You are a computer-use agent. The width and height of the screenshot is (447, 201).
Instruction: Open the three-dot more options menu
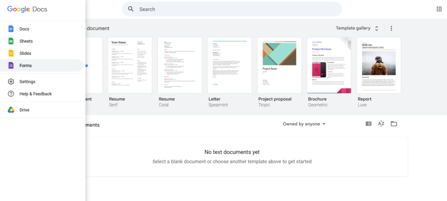click(391, 28)
